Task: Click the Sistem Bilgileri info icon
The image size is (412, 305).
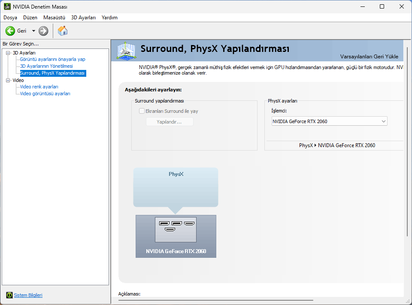Action: point(9,295)
